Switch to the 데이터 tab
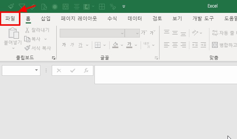 (x=135, y=19)
